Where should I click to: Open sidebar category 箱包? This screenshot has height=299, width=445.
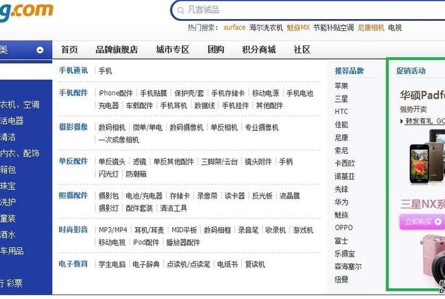[x=8, y=170]
